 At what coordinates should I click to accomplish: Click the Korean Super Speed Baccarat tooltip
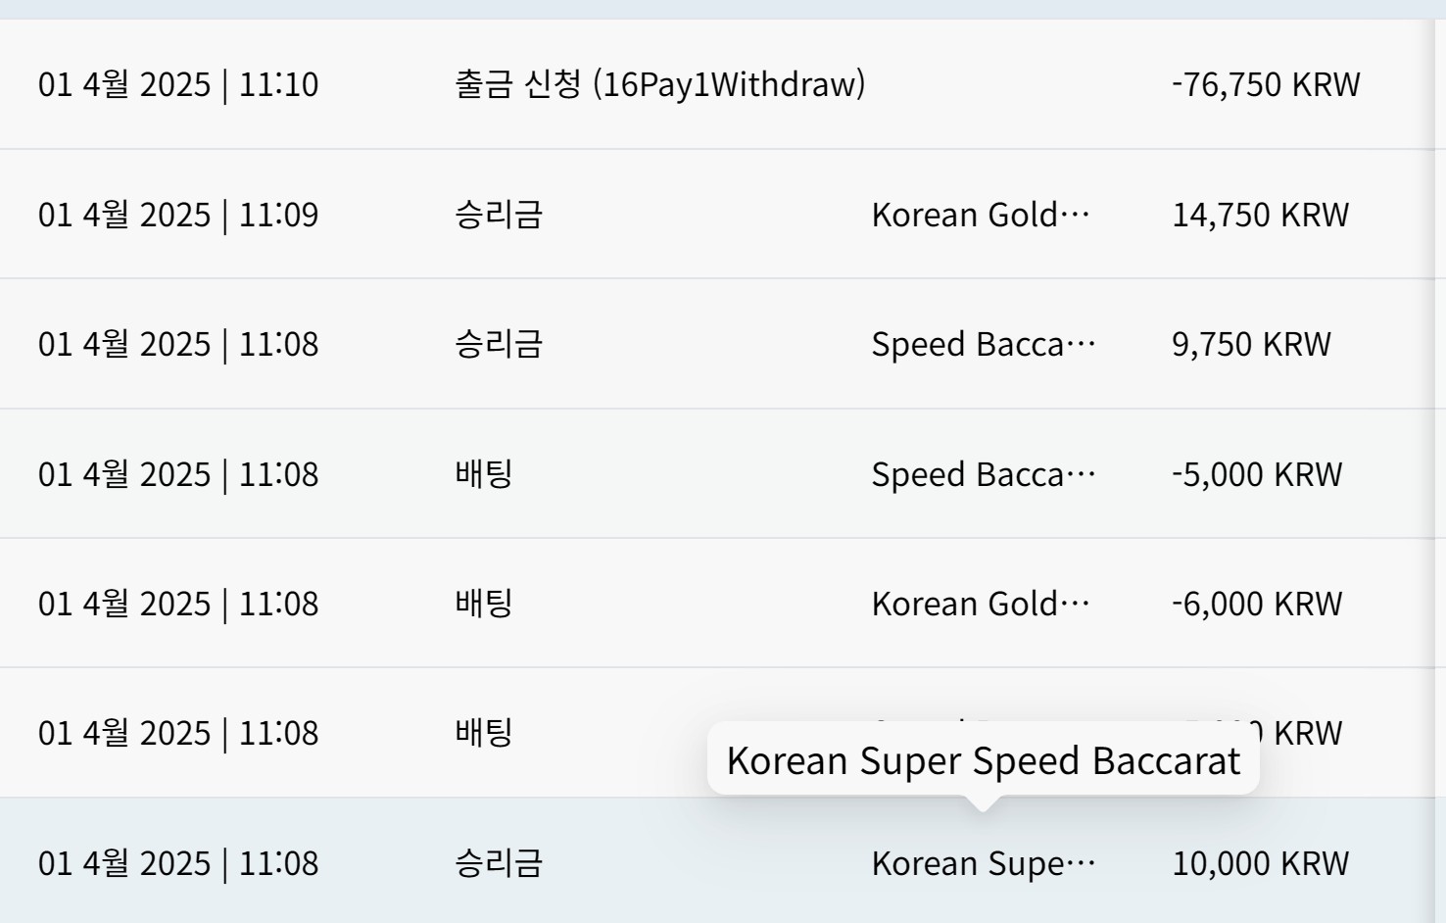984,760
